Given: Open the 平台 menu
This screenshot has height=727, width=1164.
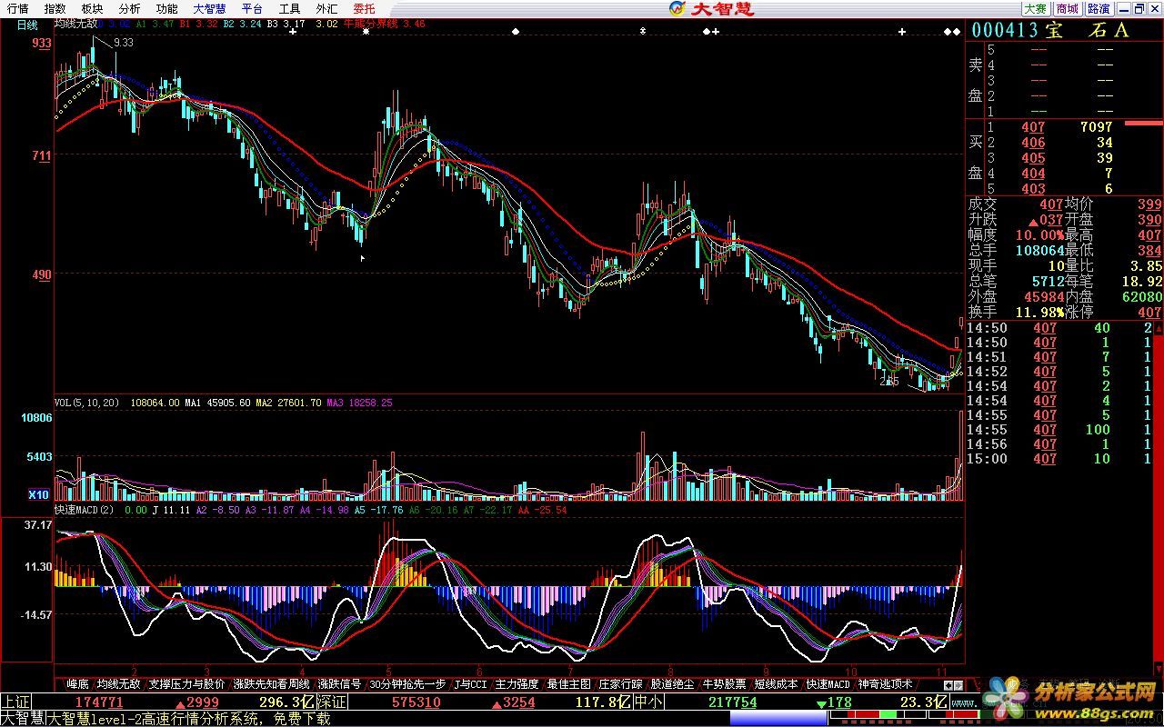Looking at the screenshot, I should pos(253,8).
